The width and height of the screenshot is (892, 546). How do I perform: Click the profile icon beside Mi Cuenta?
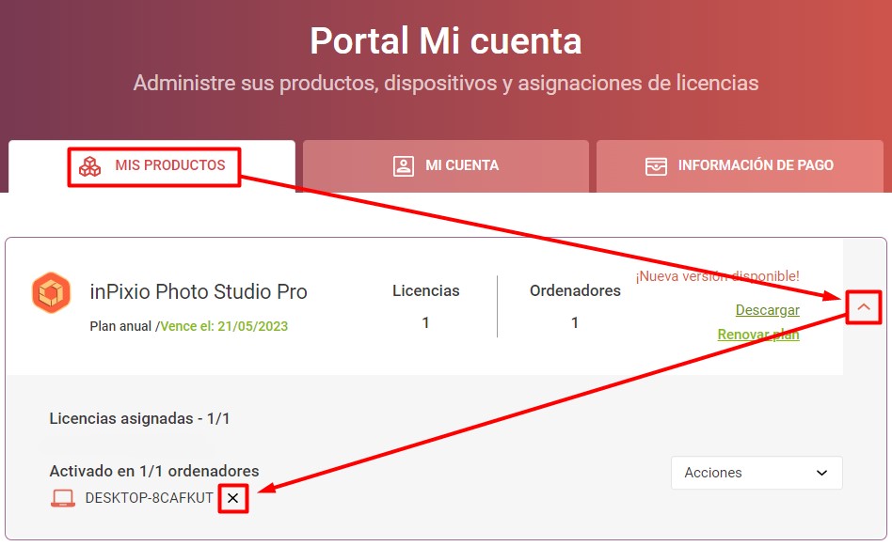[x=404, y=166]
